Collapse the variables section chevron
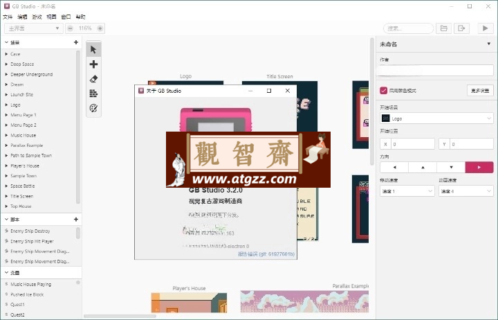 [6, 273]
